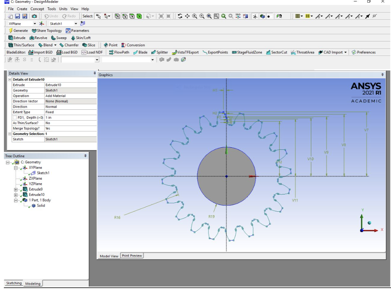The width and height of the screenshot is (391, 289).
Task: Click the Rotate view icon
Action: click(180, 16)
